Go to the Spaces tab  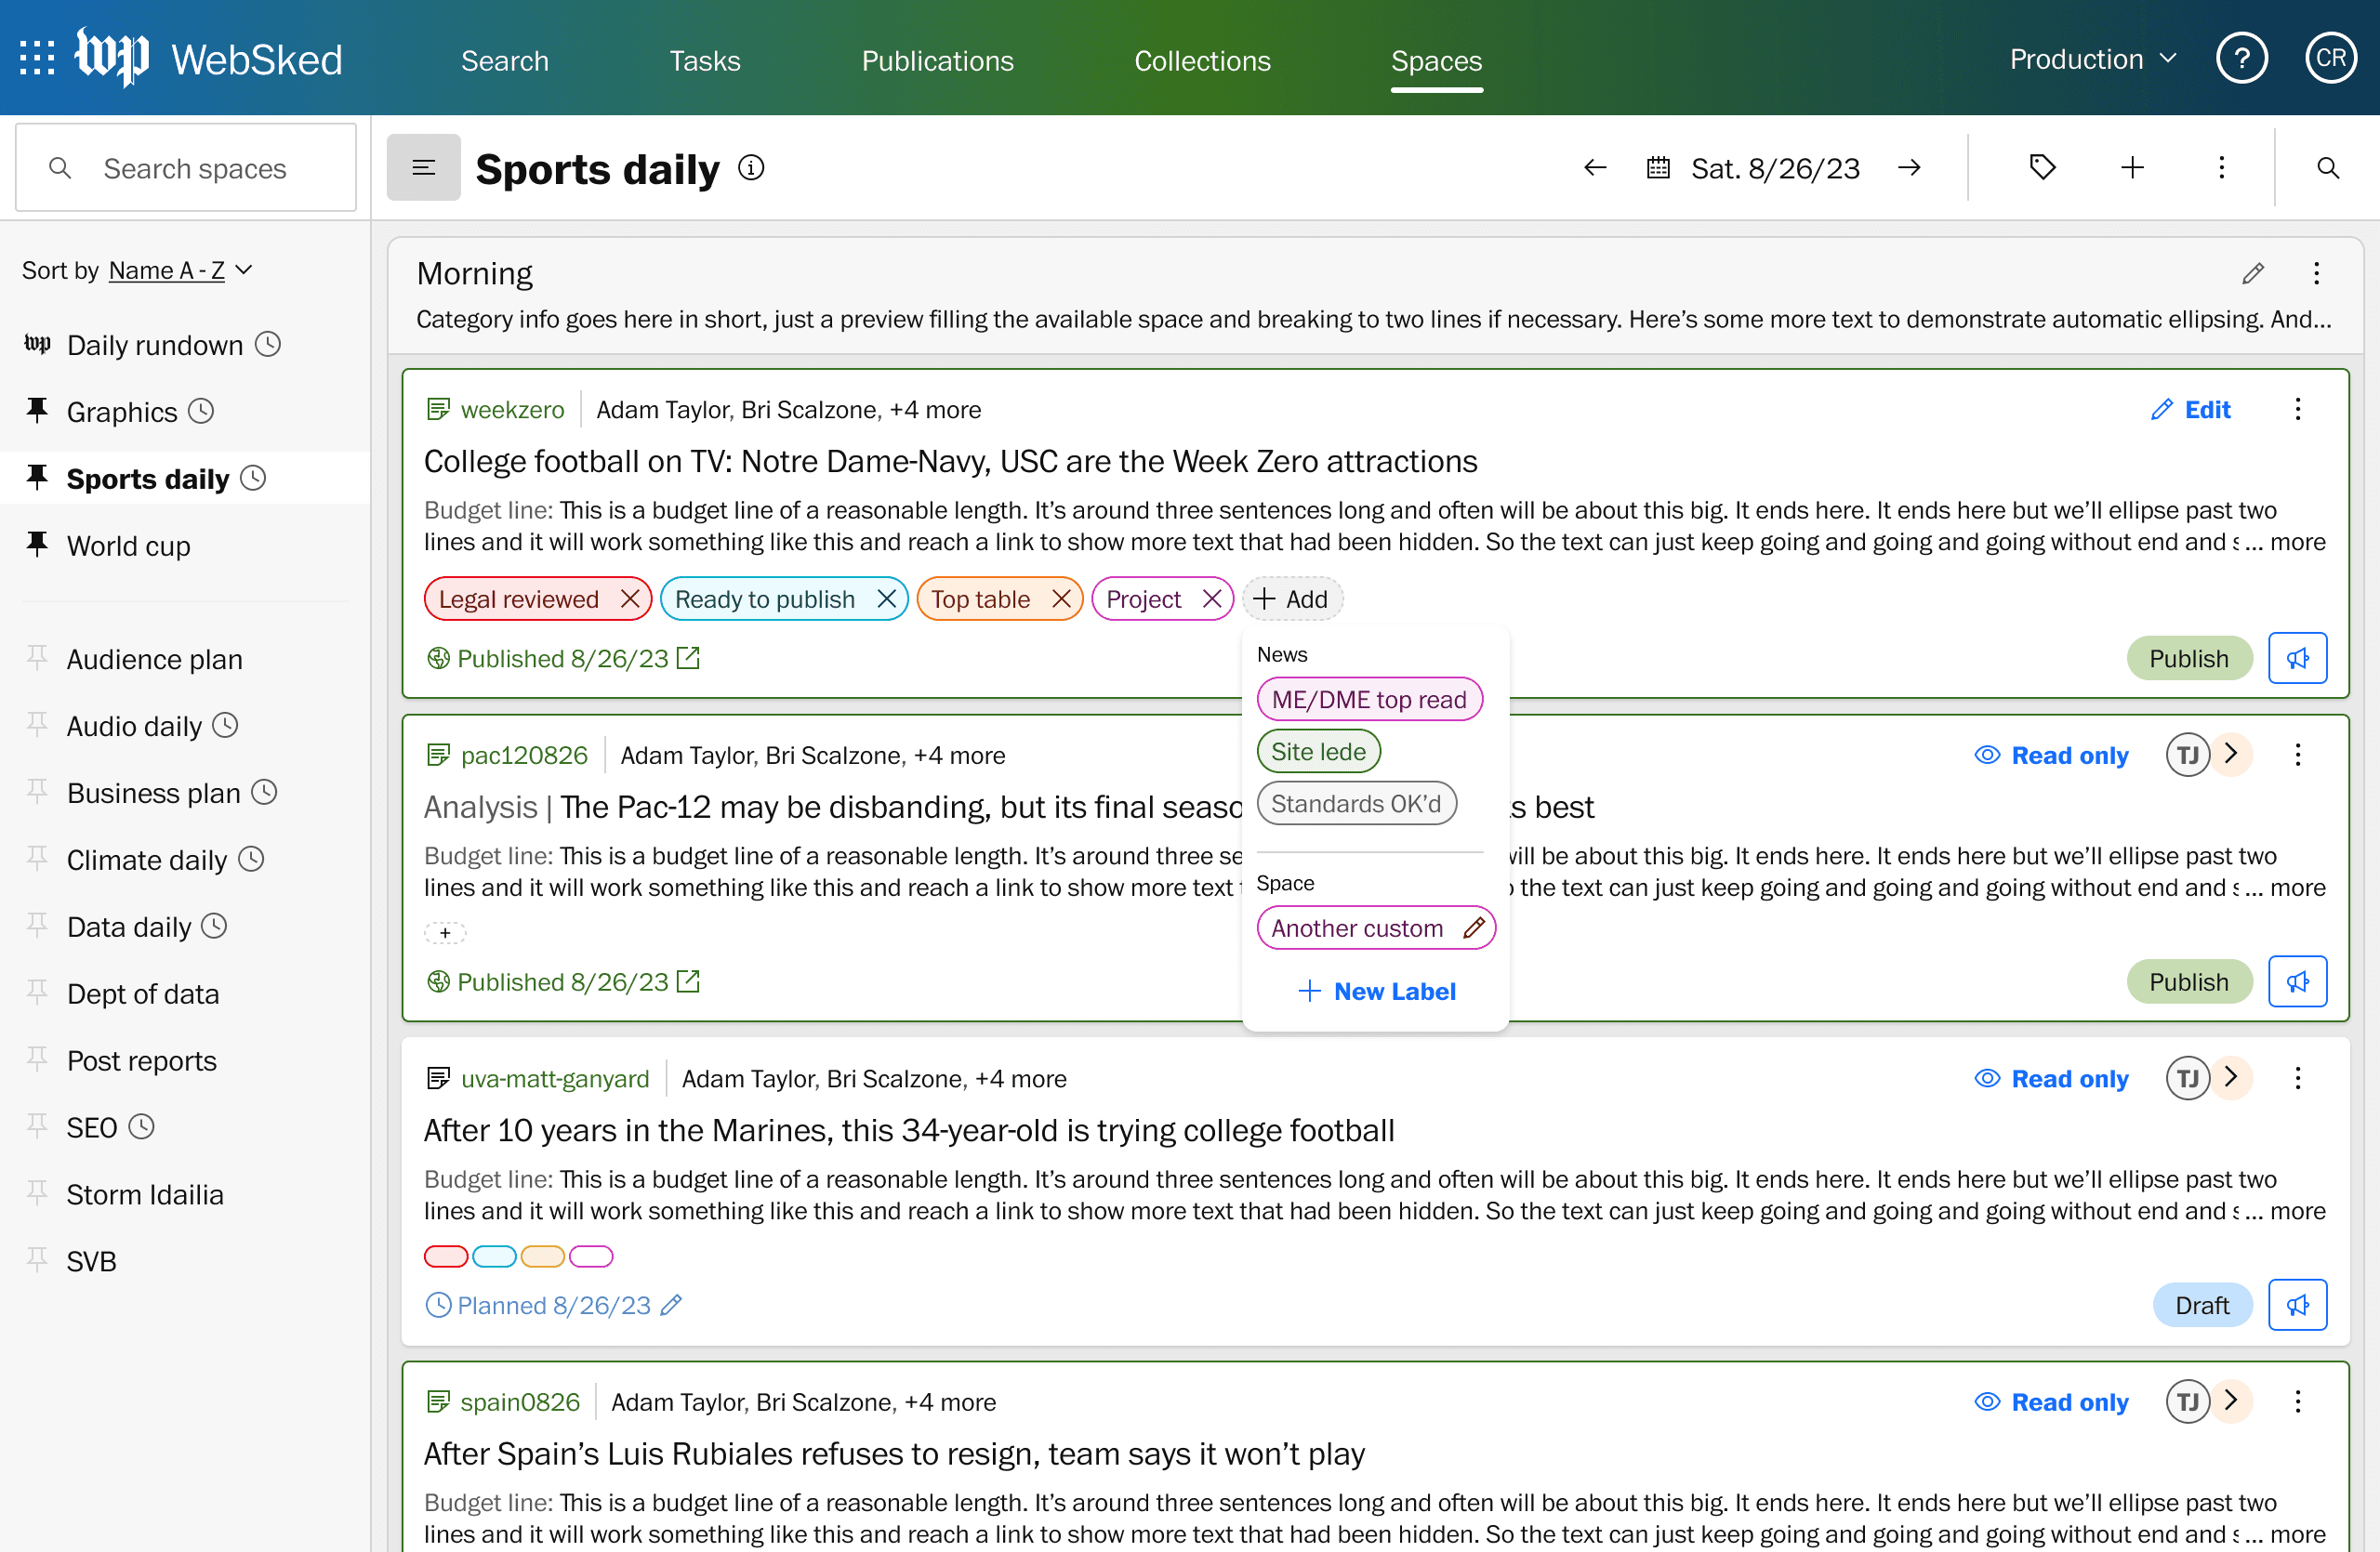tap(1436, 60)
